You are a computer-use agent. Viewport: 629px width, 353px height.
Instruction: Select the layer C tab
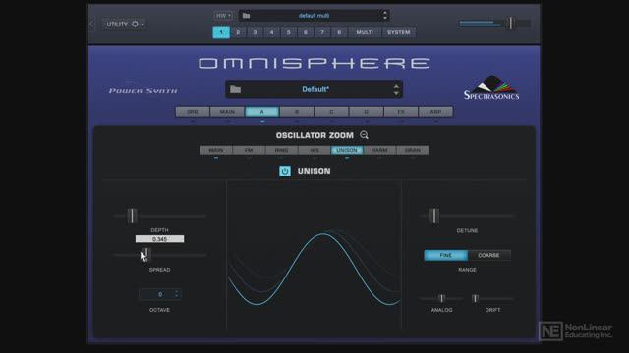click(x=331, y=112)
